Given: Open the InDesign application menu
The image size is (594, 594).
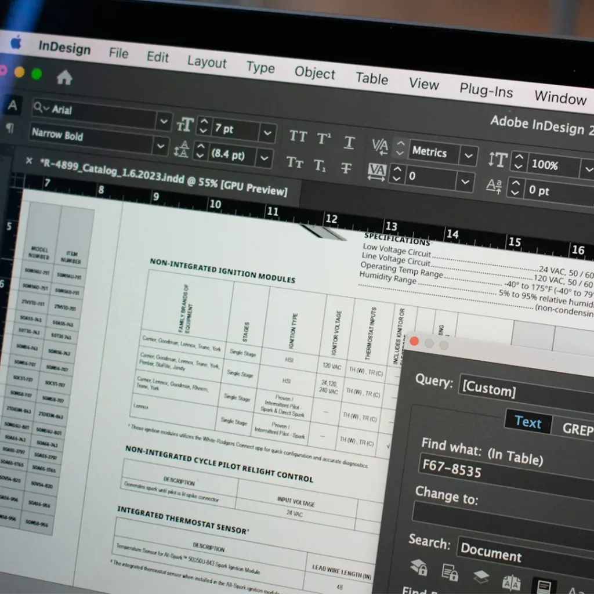Looking at the screenshot, I should tap(64, 48).
